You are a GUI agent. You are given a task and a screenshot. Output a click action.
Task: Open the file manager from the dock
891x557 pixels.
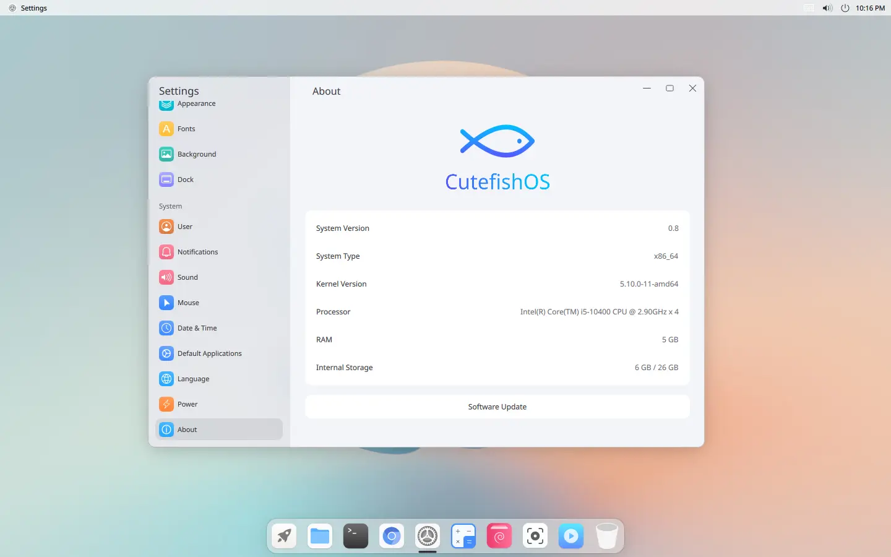point(320,536)
